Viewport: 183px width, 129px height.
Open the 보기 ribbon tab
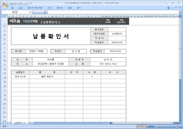coord(79,8)
